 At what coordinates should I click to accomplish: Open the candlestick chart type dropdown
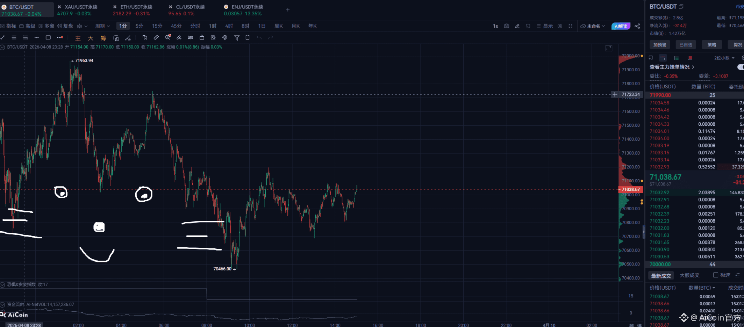coord(82,26)
